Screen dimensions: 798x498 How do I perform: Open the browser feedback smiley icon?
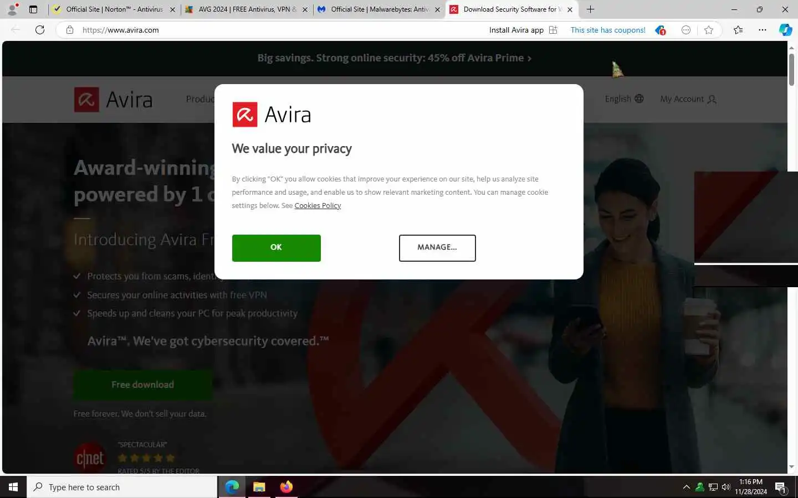(686, 30)
